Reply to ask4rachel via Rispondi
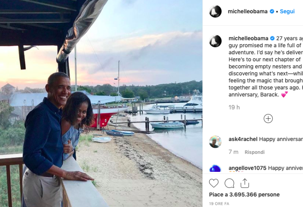Viewport: 303px width, 207px height. (255, 152)
